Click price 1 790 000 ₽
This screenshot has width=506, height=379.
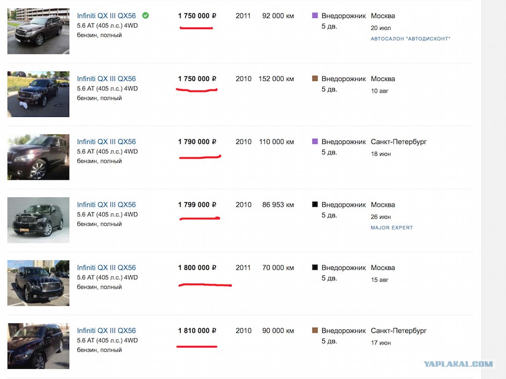click(197, 141)
